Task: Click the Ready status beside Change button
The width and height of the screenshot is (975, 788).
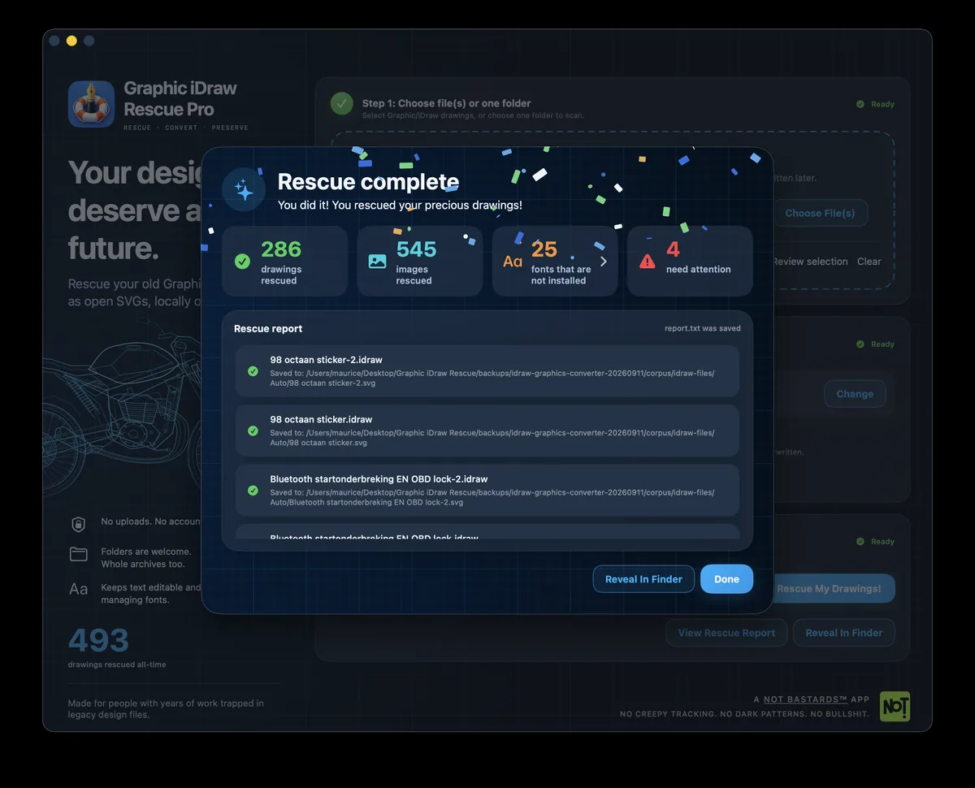Action: click(x=876, y=344)
